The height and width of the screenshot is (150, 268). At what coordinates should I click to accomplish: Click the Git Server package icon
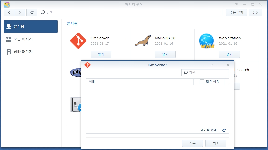click(78, 41)
